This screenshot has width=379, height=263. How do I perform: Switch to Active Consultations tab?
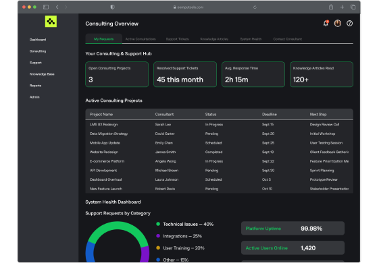coord(141,39)
